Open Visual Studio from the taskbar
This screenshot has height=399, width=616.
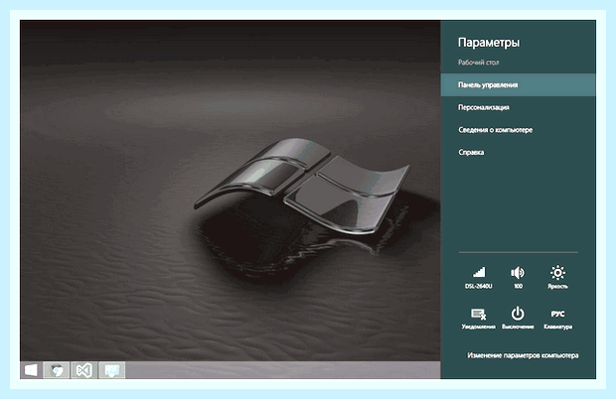[x=84, y=370]
